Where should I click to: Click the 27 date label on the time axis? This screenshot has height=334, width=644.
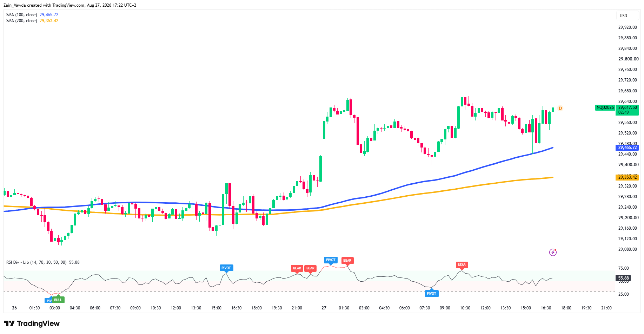coord(324,308)
